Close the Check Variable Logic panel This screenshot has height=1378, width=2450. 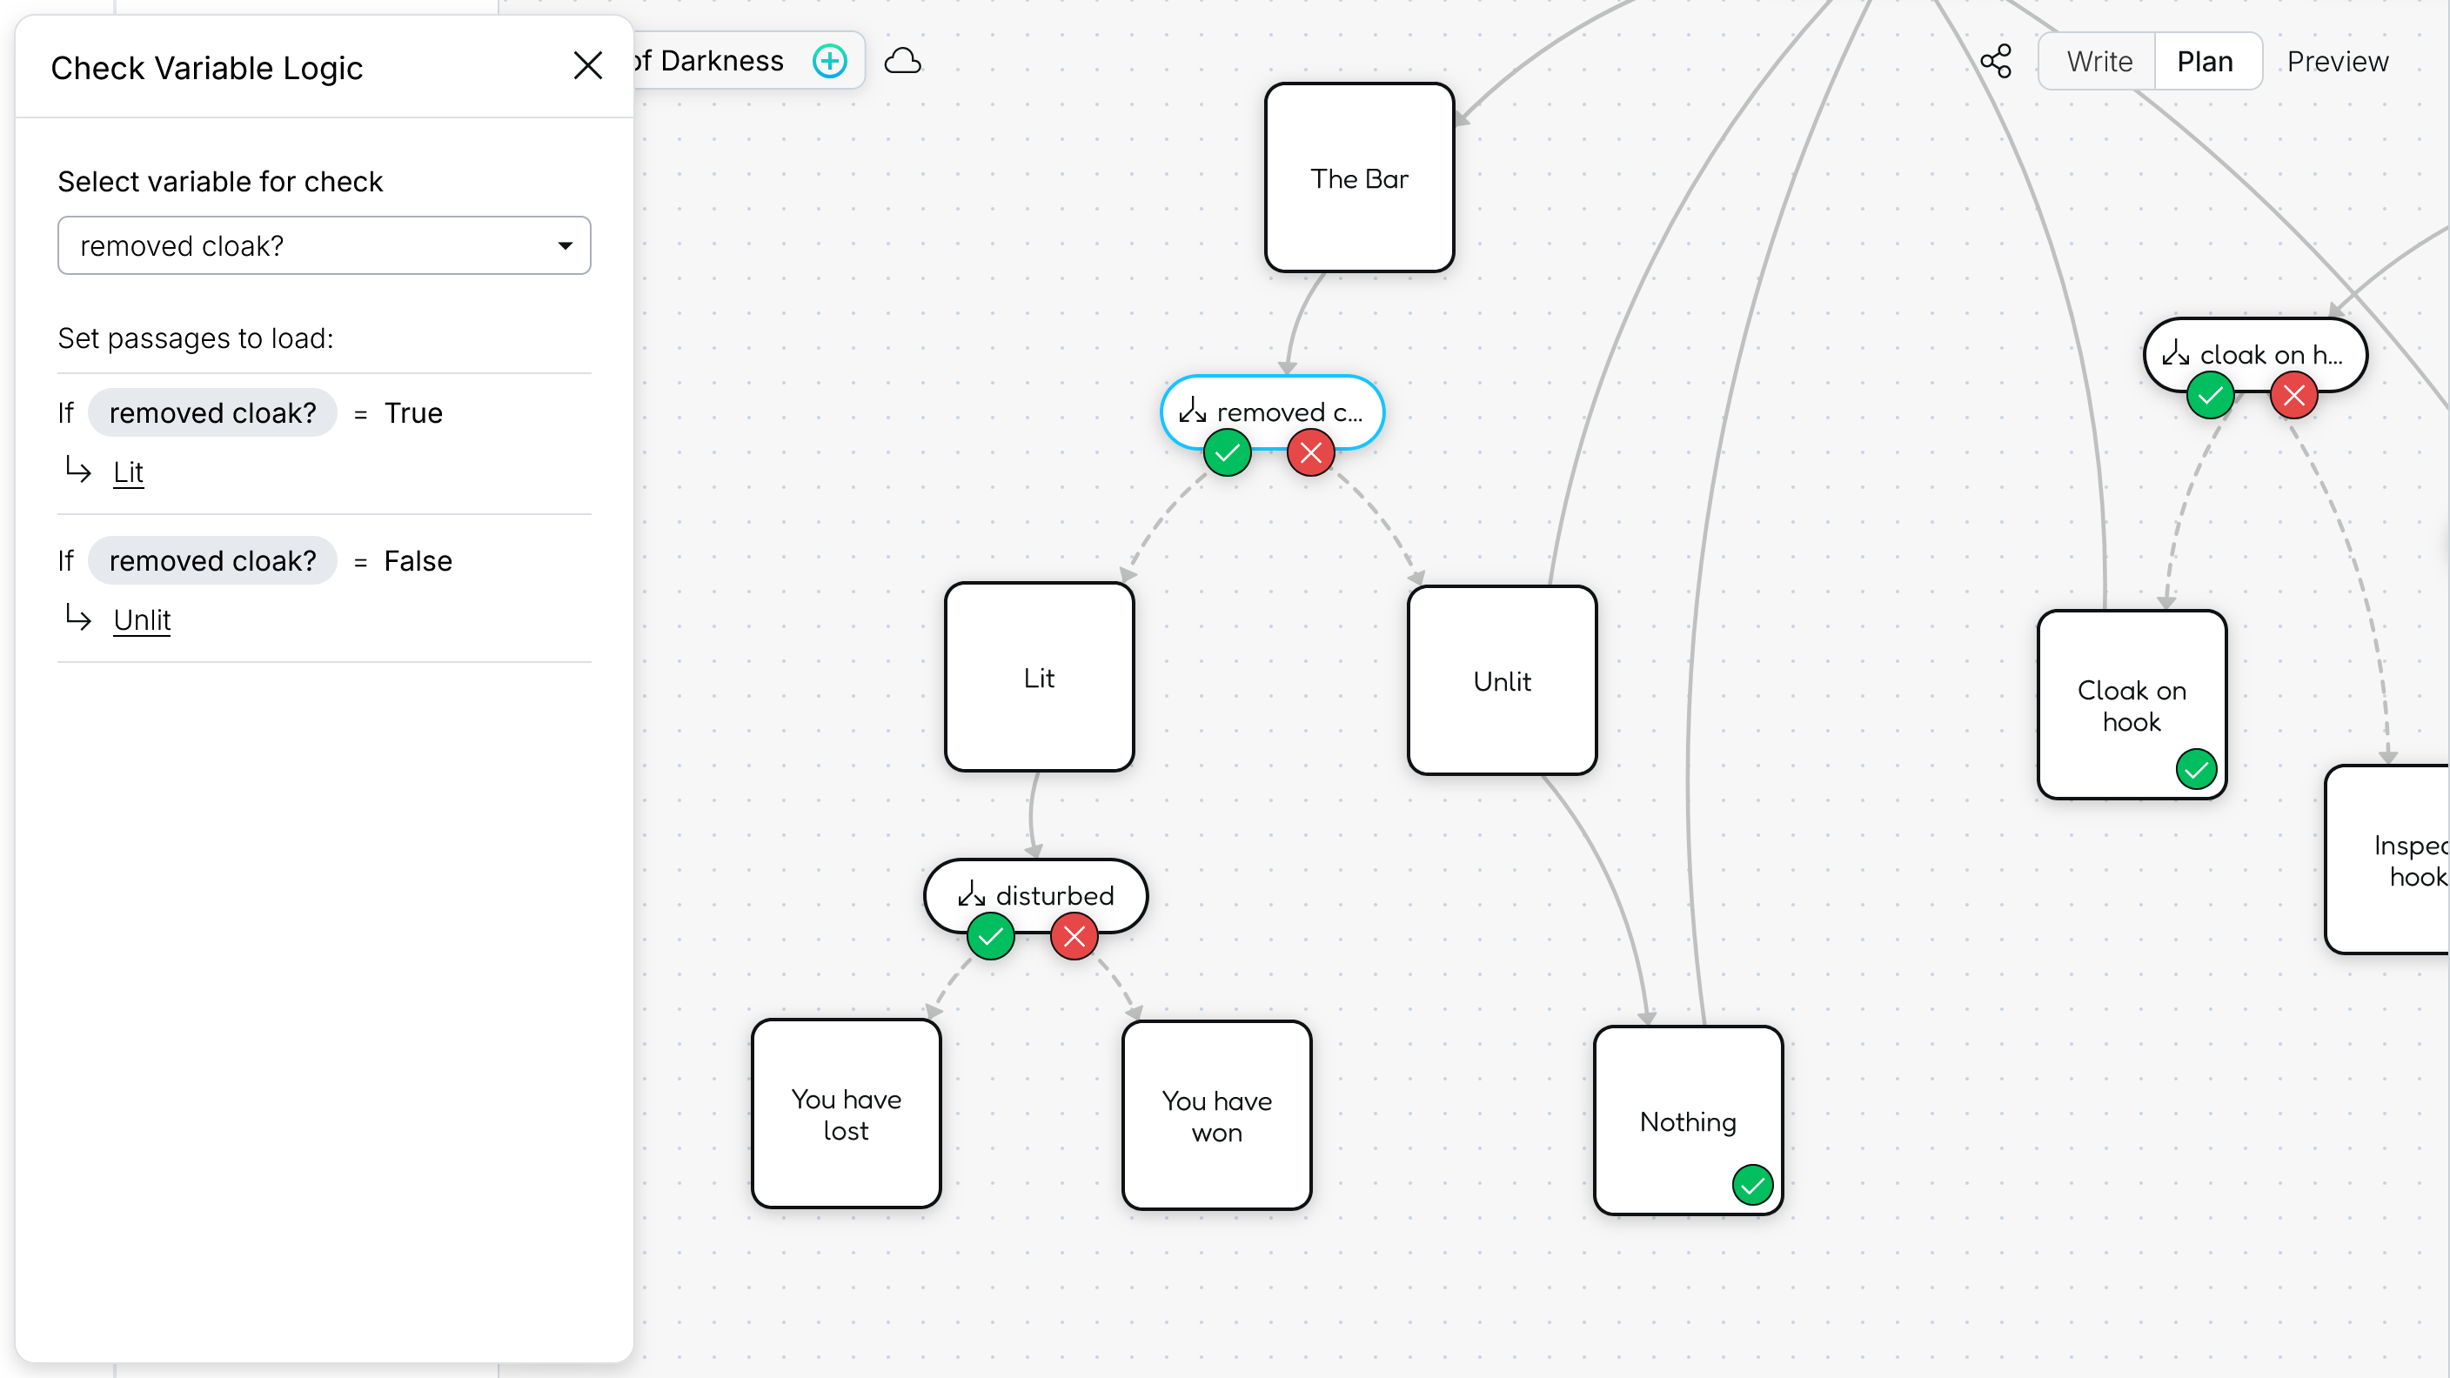click(588, 65)
